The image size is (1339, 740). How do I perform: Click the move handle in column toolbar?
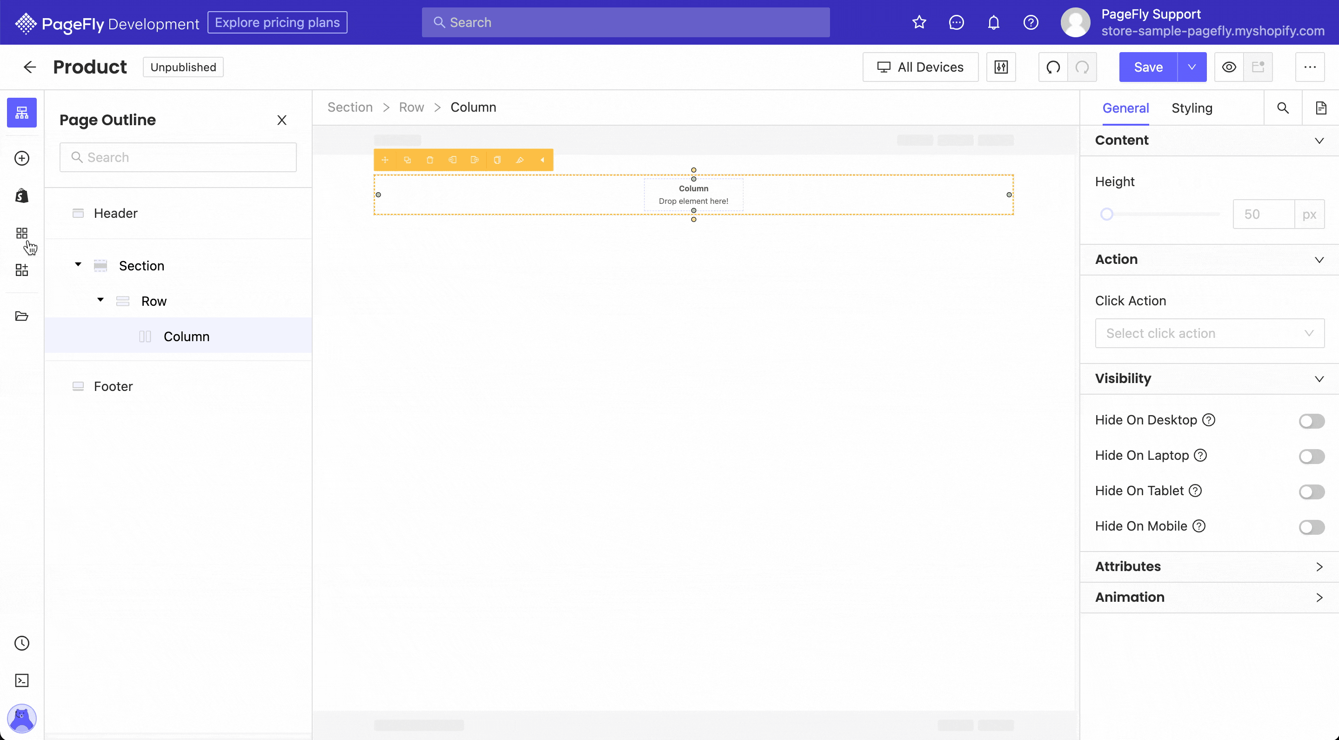(385, 160)
